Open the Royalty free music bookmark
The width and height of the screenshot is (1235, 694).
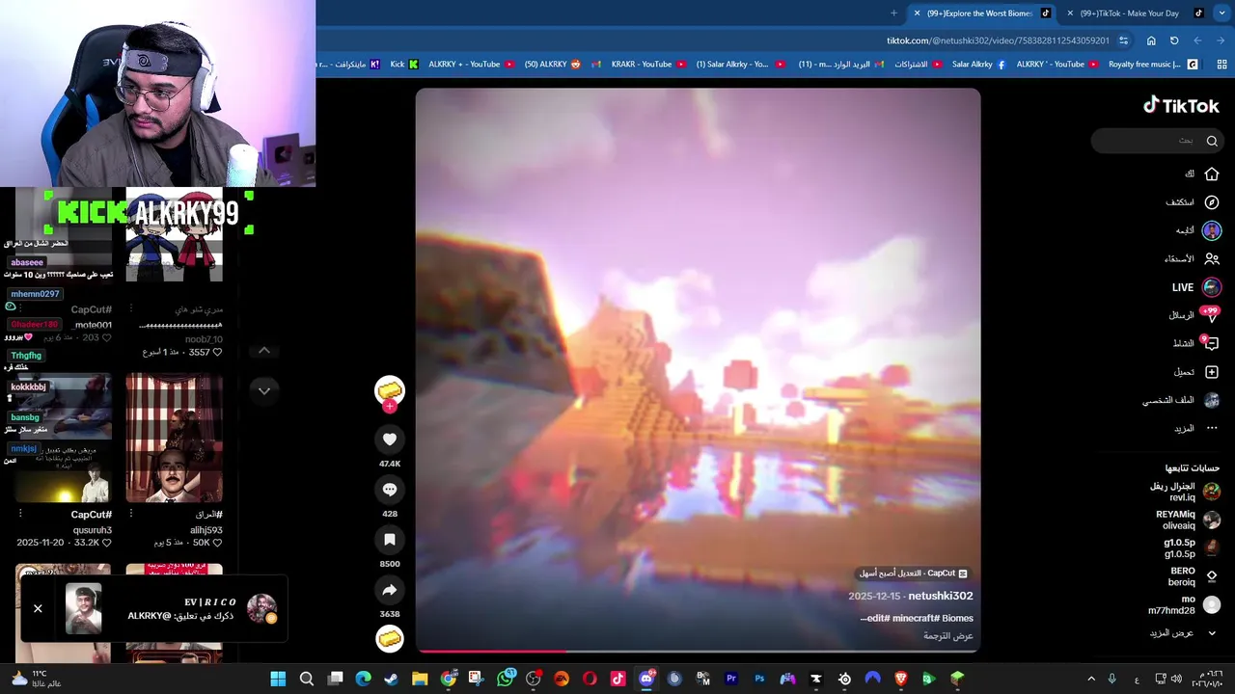click(x=1152, y=65)
